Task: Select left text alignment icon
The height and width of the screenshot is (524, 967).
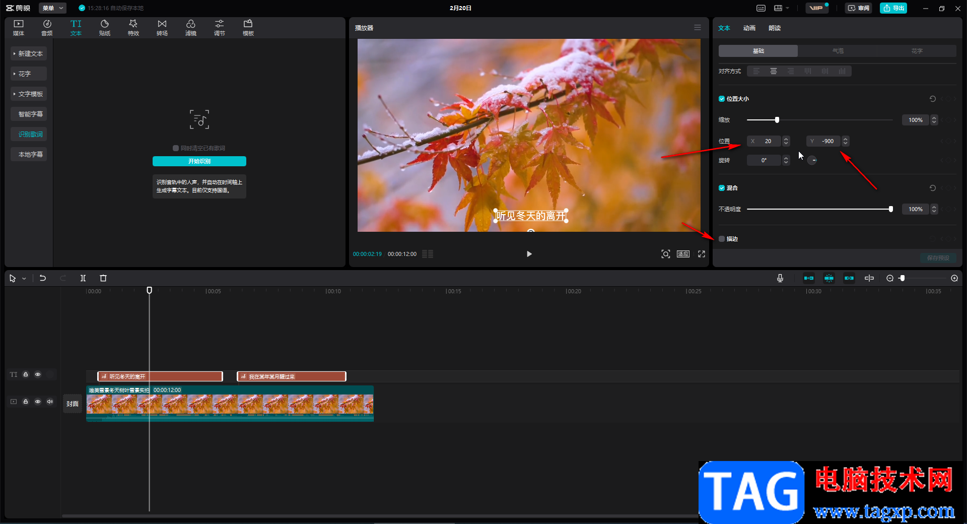Action: click(756, 71)
